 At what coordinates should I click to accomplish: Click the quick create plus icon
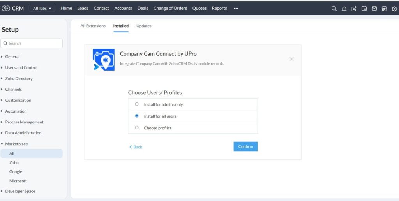(x=354, y=9)
